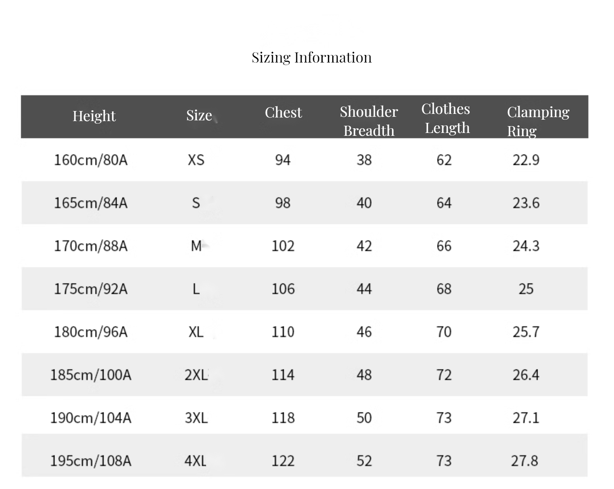Click the Chest column header
The height and width of the screenshot is (489, 614).
click(x=283, y=112)
